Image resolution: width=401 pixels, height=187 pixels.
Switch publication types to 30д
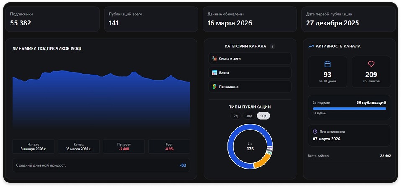249,116
